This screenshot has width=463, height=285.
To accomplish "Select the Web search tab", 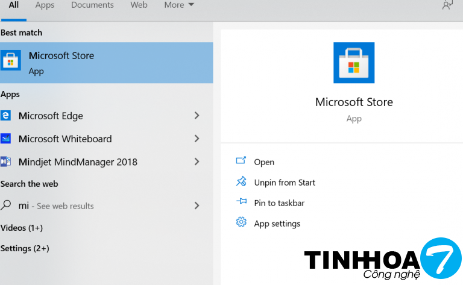I will [139, 5].
